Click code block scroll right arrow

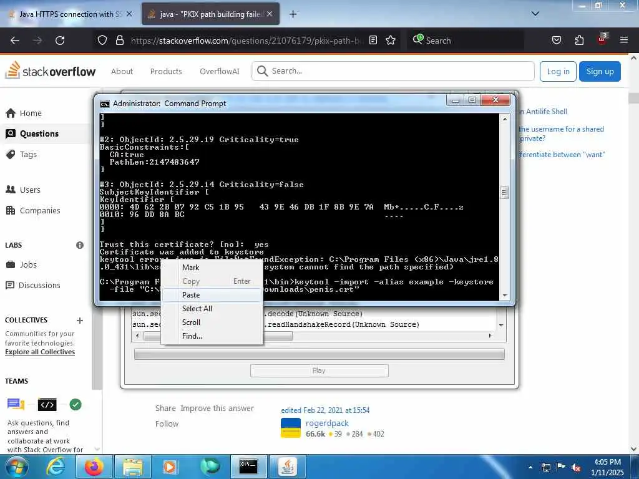[490, 336]
